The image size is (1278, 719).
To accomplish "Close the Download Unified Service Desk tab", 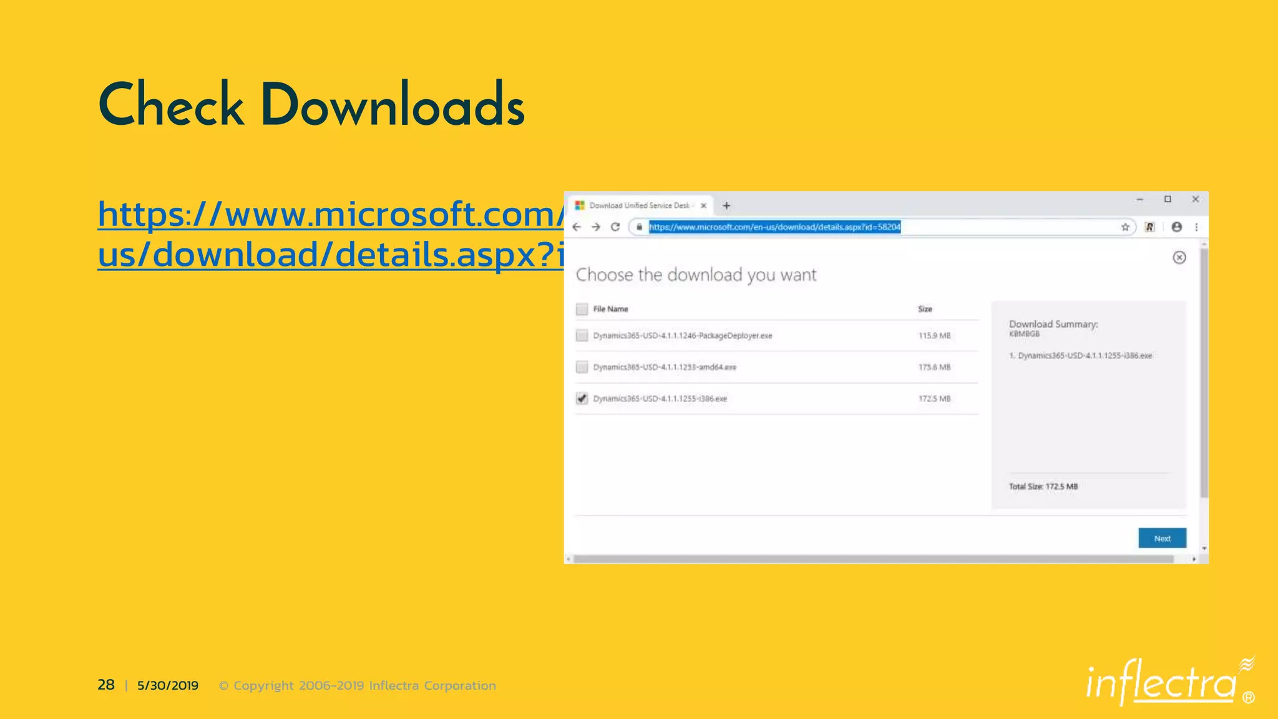I will [703, 205].
